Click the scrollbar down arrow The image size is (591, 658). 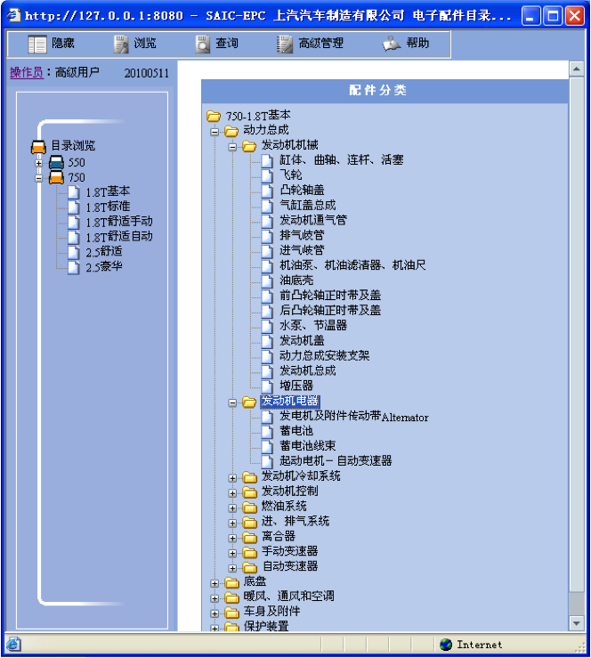(x=577, y=623)
